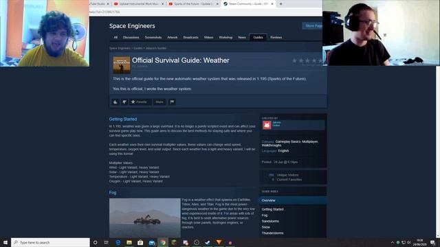Click the Store Page button

(x=312, y=26)
